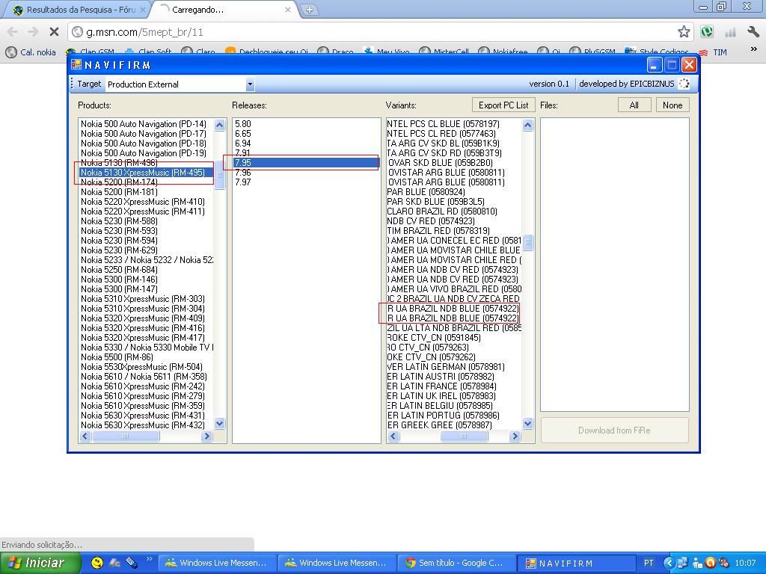This screenshot has height=574, width=766.
Task: Select Nokia 5300 (RM-146) product
Action: pyautogui.click(x=146, y=280)
